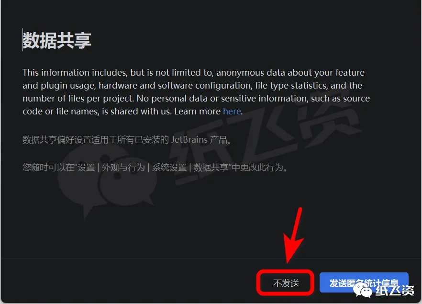Click the red arrow annotation

[293, 236]
